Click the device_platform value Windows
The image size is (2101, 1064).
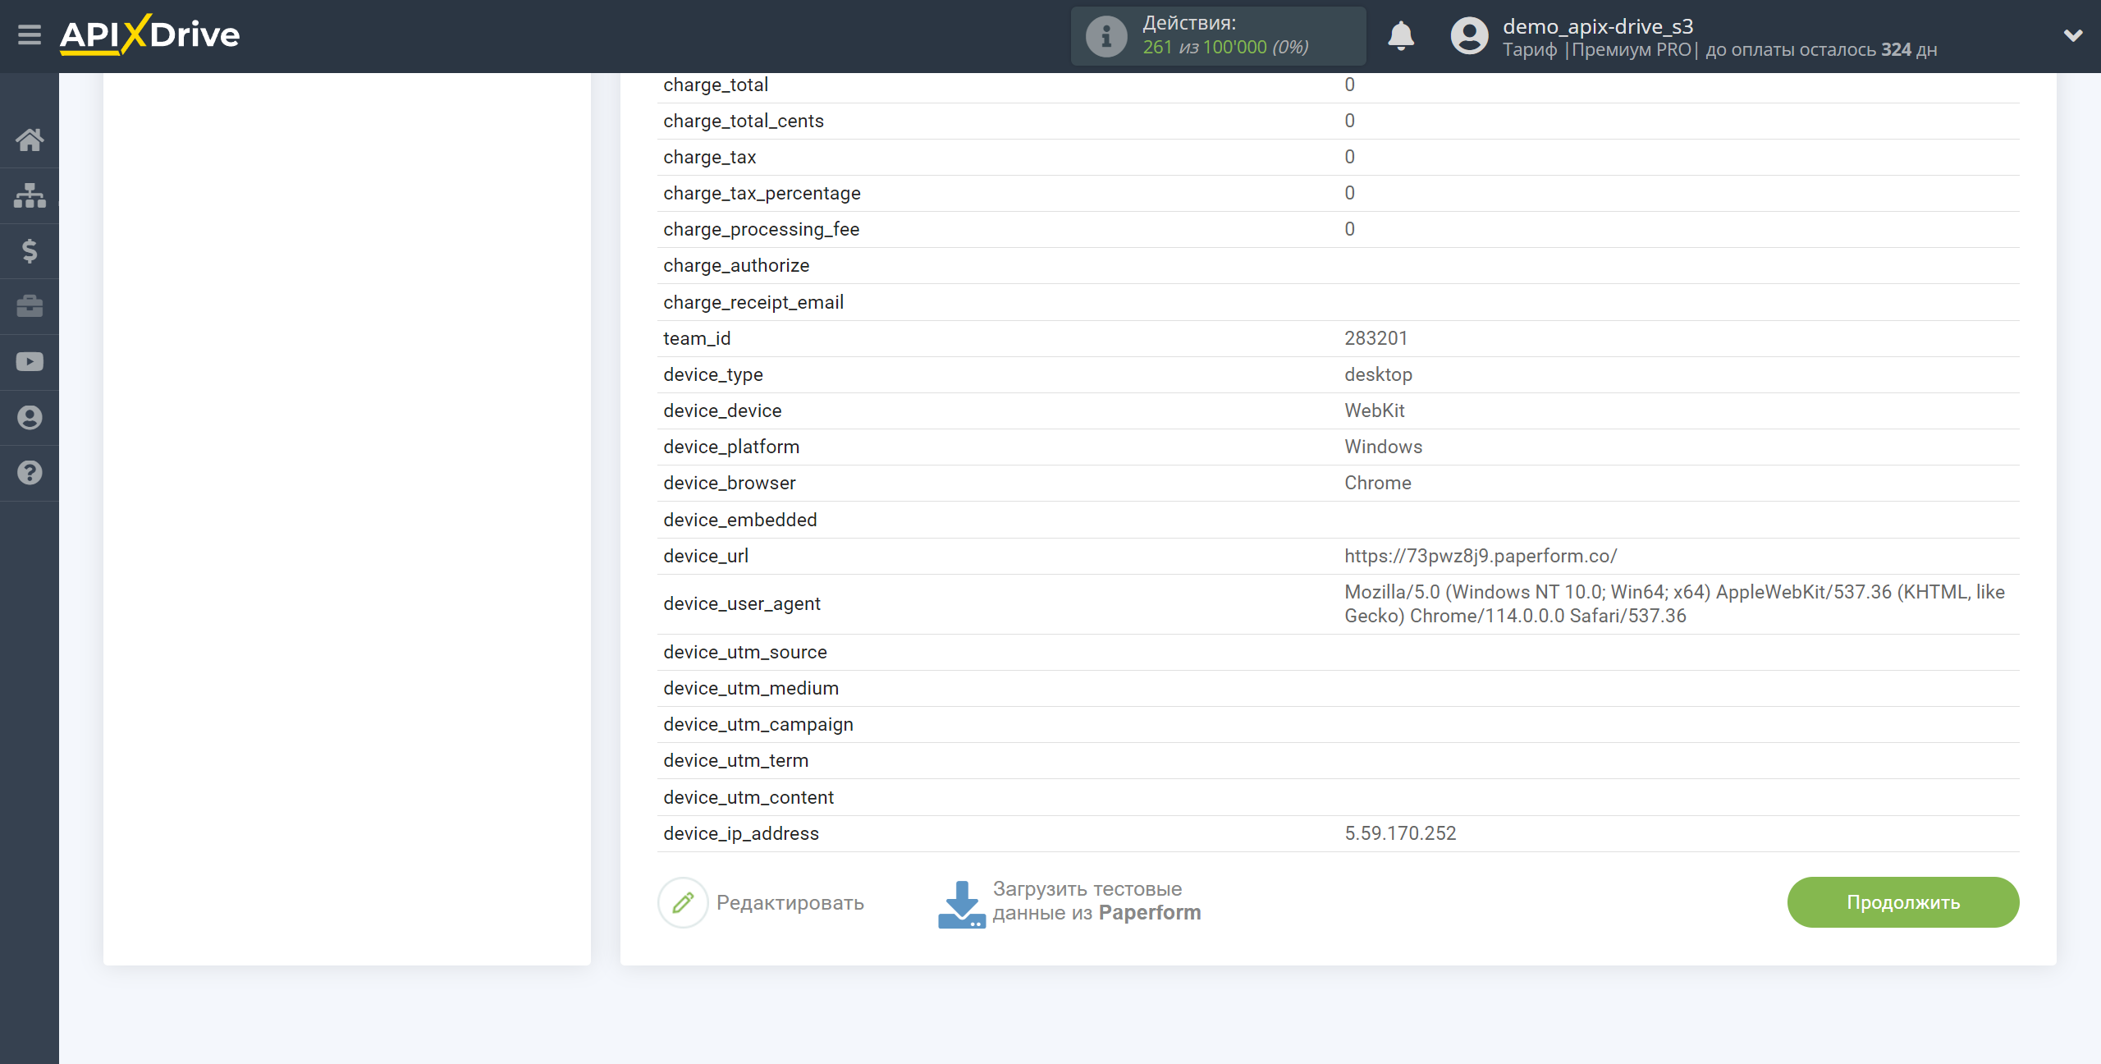click(1383, 447)
